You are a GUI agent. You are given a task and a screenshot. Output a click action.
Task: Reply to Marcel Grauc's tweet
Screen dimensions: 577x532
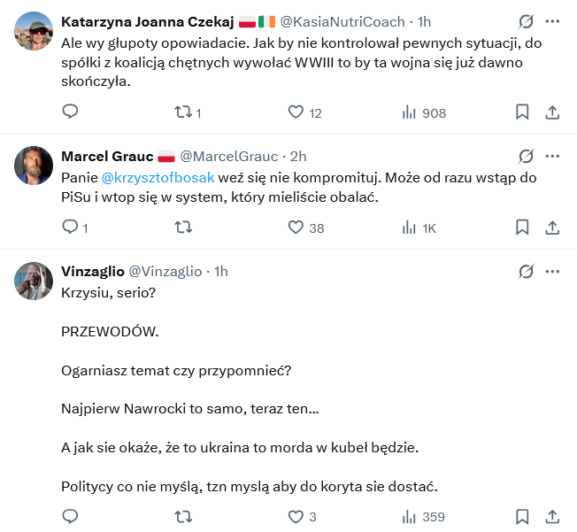71,227
